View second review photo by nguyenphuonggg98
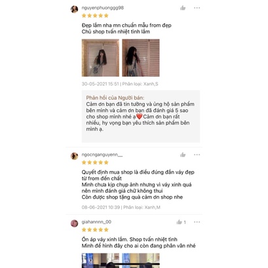This screenshot has height=268, width=268. pyautogui.click(x=141, y=58)
